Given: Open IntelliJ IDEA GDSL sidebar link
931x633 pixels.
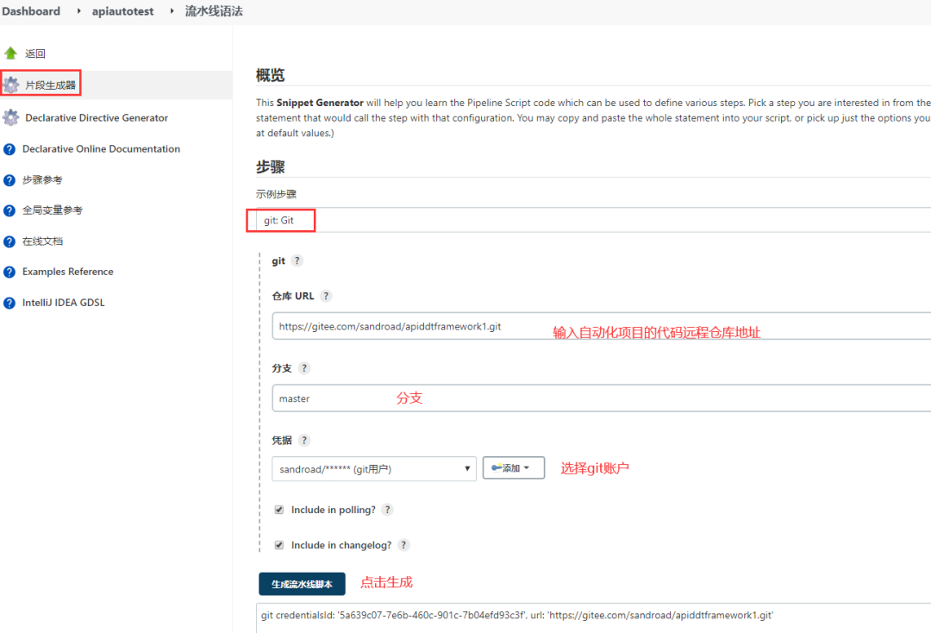Looking at the screenshot, I should coord(64,303).
